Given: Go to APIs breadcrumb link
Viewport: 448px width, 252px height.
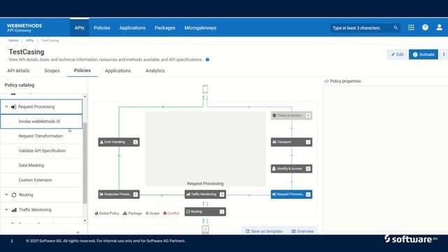Looking at the screenshot, I should [x=29, y=41].
